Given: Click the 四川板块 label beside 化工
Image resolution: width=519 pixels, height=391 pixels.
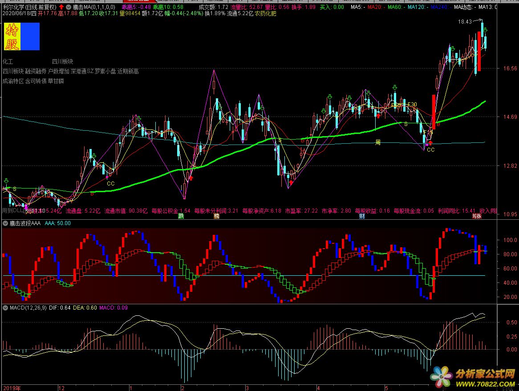Looking at the screenshot, I should [x=63, y=61].
